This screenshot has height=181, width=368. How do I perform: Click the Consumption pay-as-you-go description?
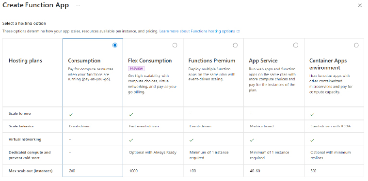click(x=91, y=74)
